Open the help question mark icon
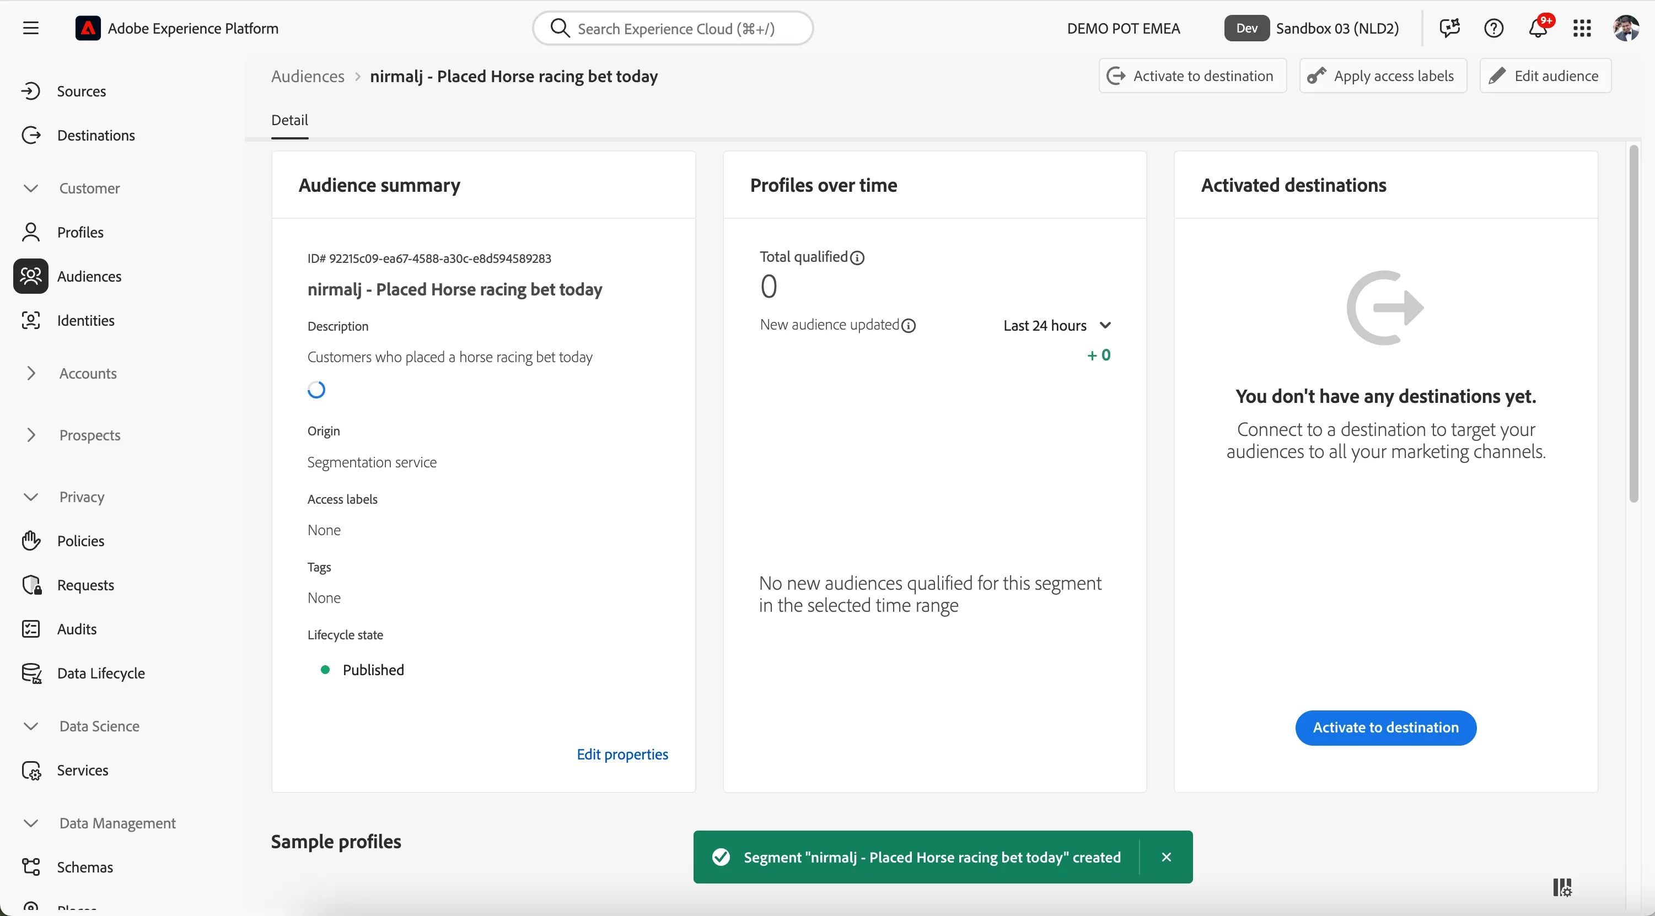 pyautogui.click(x=1493, y=28)
